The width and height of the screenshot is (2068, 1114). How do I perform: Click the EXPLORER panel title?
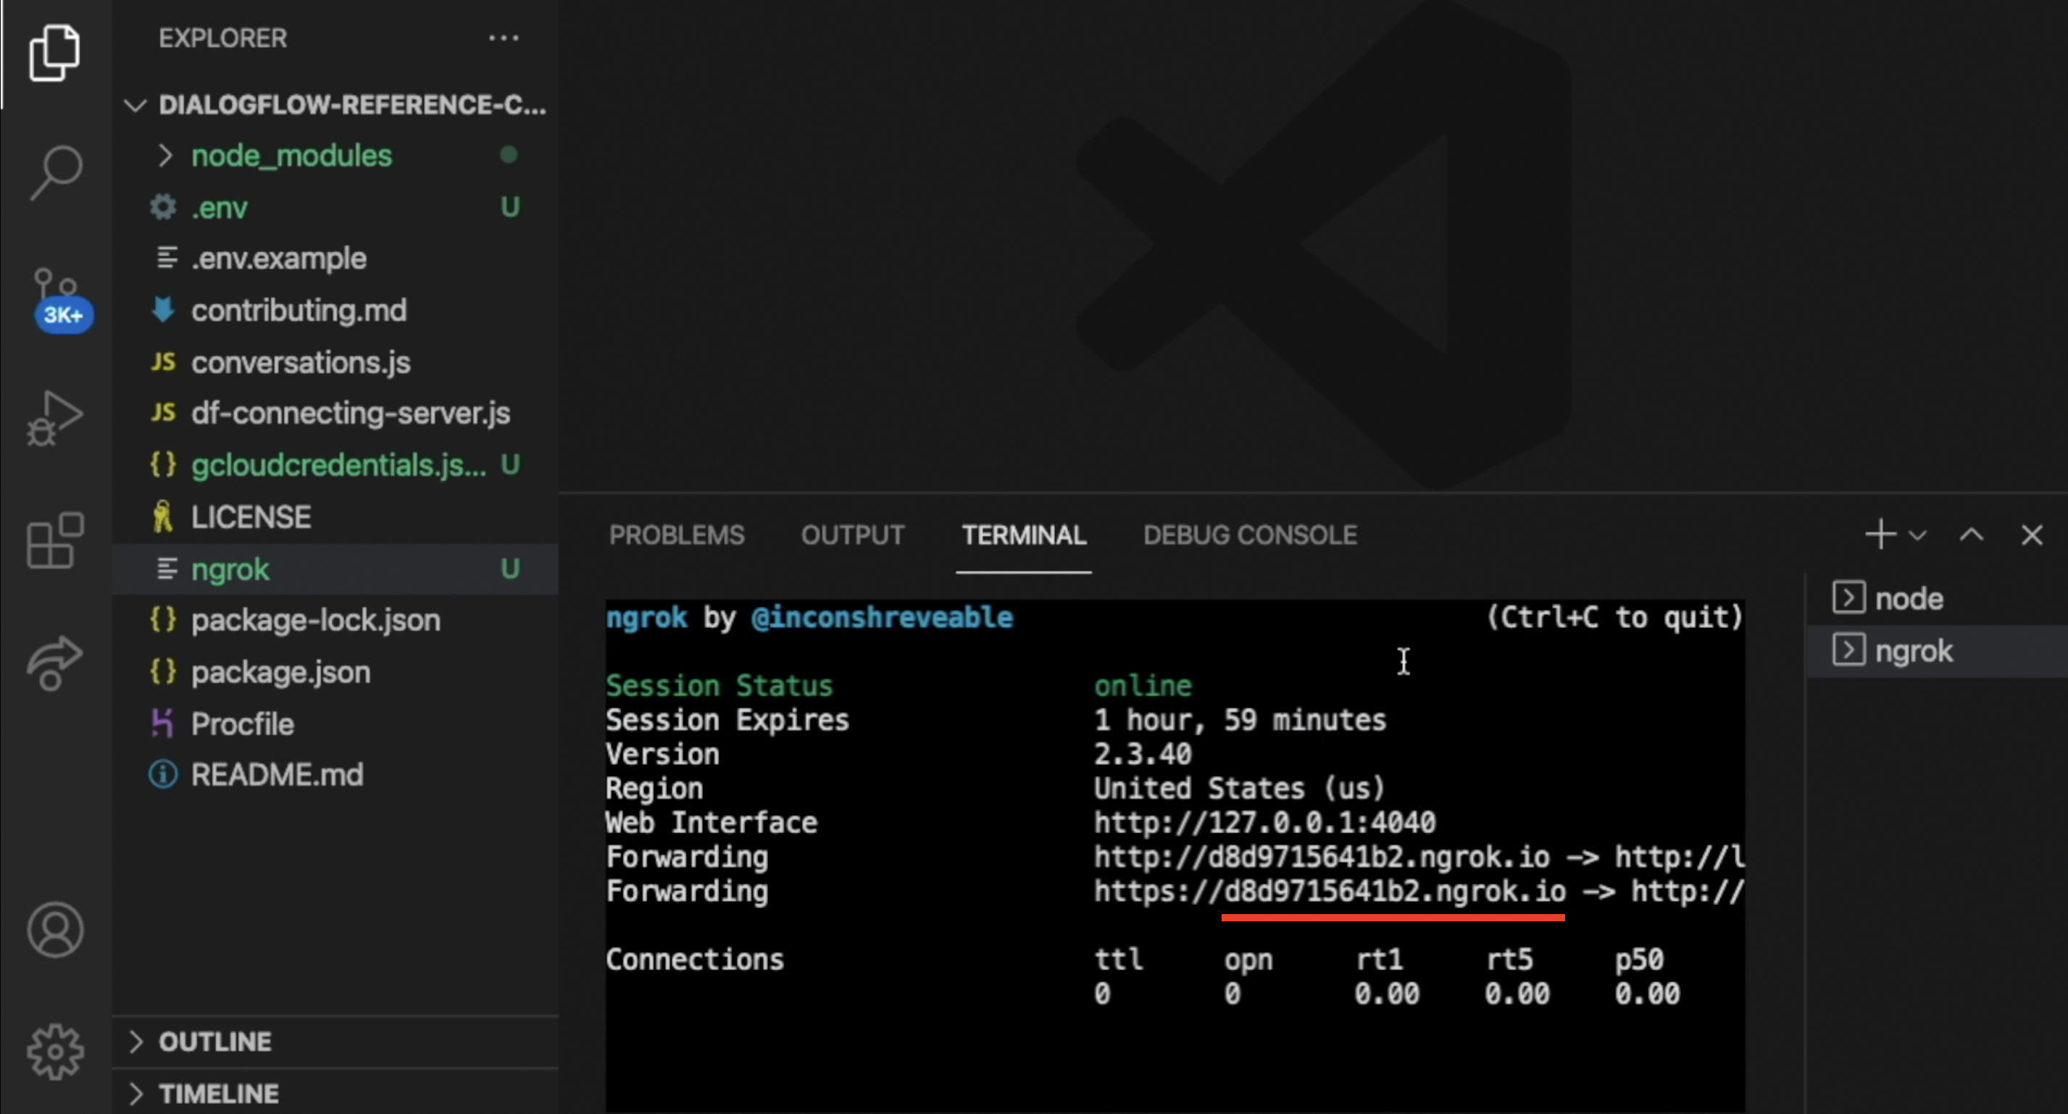click(222, 38)
